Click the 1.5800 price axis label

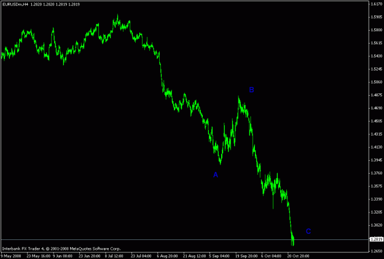(377, 30)
